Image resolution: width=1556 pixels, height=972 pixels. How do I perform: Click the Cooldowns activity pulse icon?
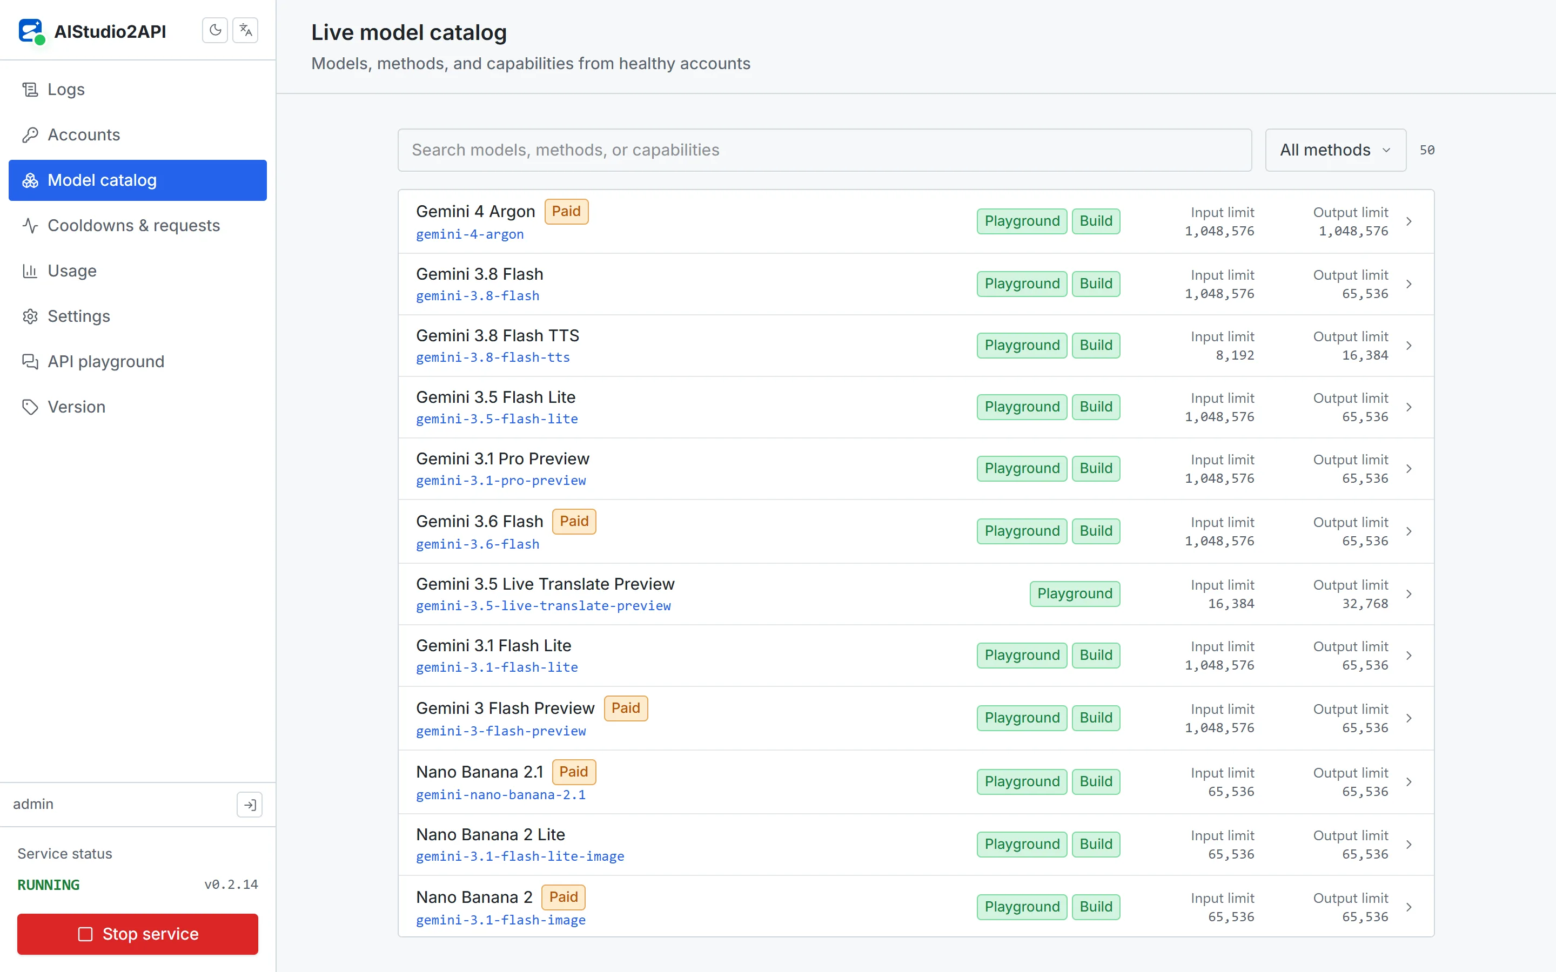coord(30,226)
